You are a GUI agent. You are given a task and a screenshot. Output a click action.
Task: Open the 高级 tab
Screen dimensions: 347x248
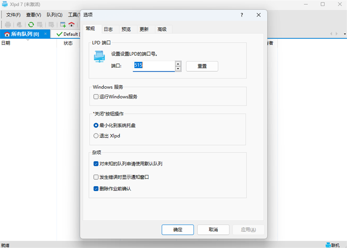click(162, 29)
